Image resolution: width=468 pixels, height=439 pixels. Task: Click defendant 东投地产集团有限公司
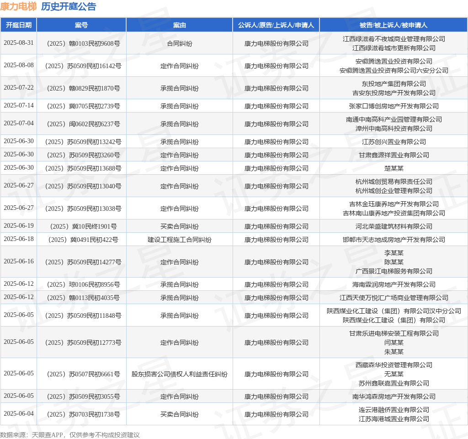[x=394, y=84]
